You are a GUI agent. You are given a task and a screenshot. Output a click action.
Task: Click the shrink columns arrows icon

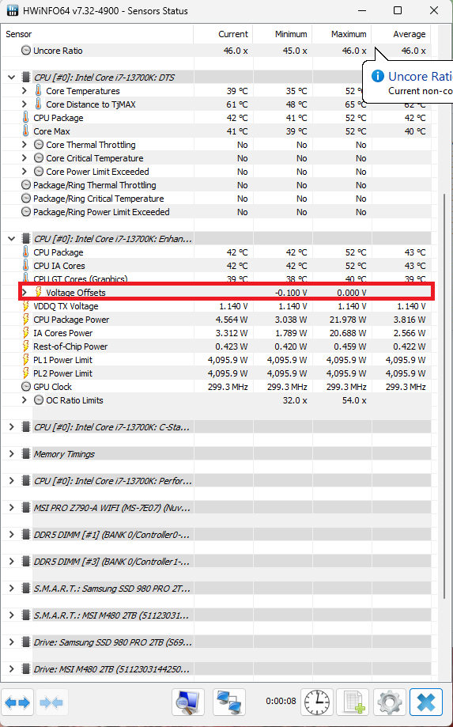click(x=51, y=703)
